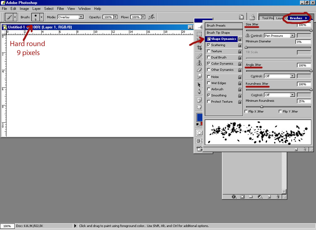The width and height of the screenshot is (316, 230).
Task: Click the add layer style icon
Action: pos(234,197)
